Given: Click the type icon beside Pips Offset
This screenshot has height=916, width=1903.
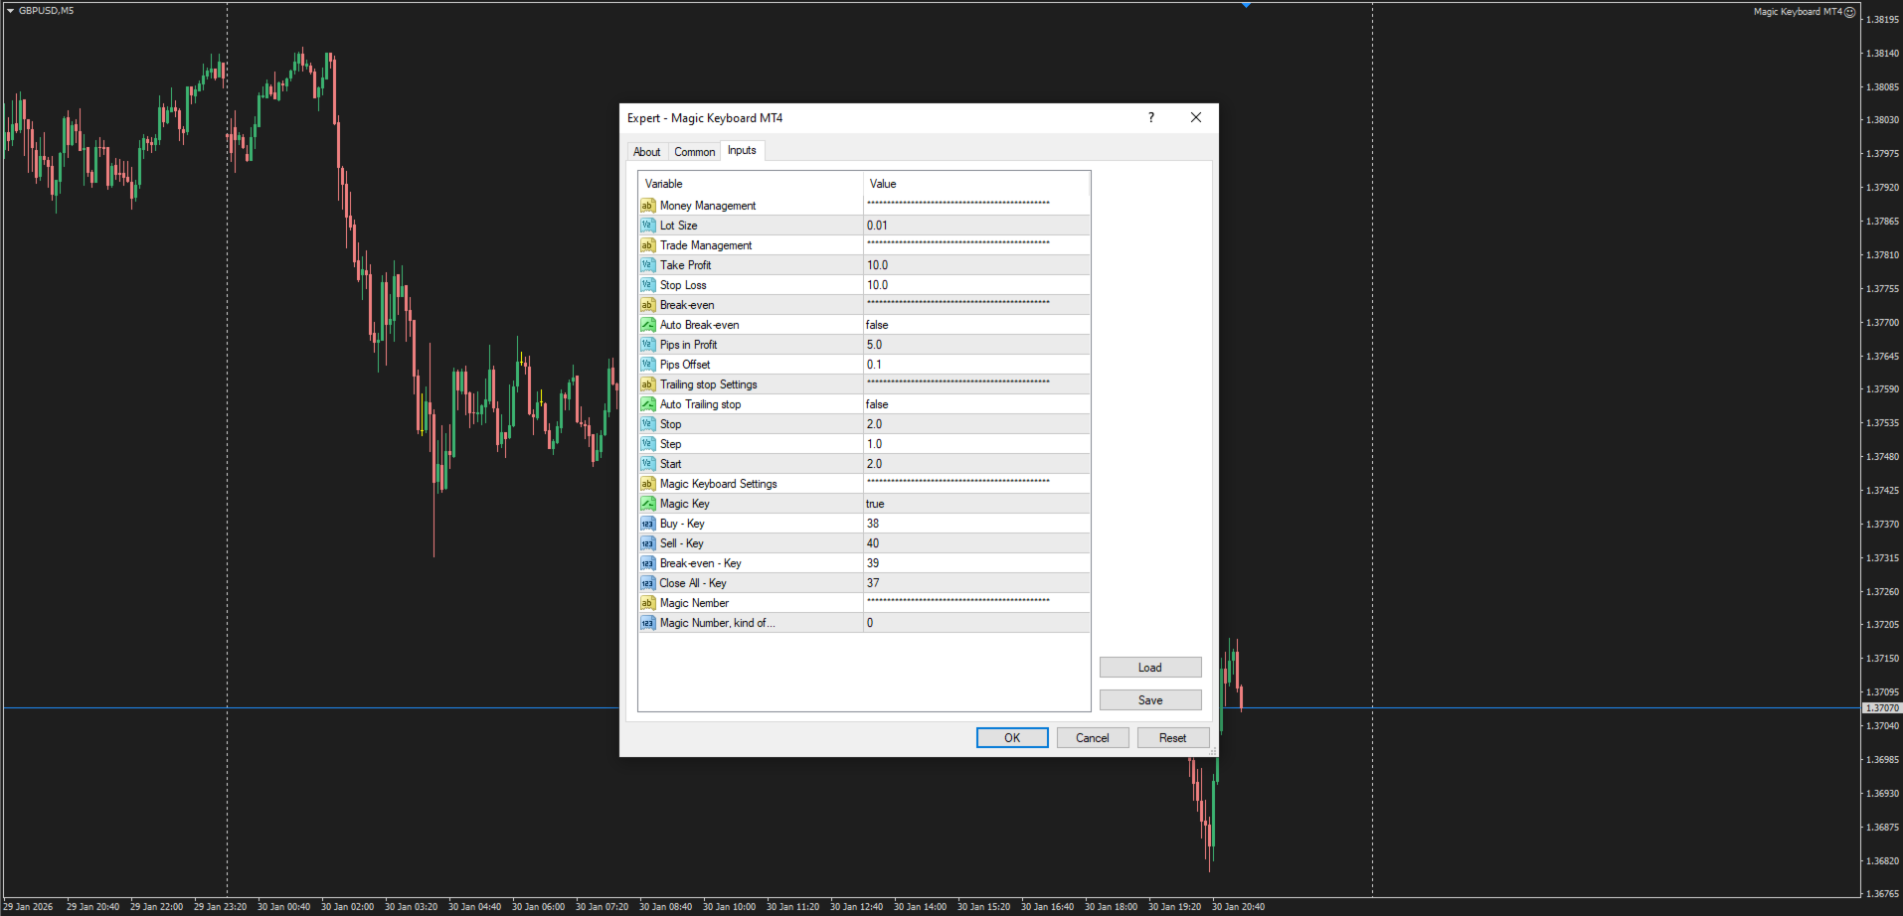Looking at the screenshot, I should [x=647, y=365].
